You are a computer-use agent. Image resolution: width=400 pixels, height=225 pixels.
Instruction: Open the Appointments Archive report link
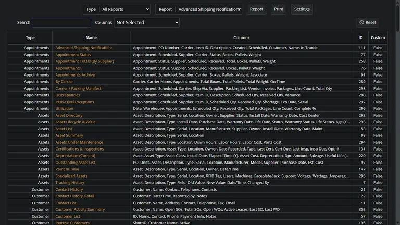coord(75,75)
